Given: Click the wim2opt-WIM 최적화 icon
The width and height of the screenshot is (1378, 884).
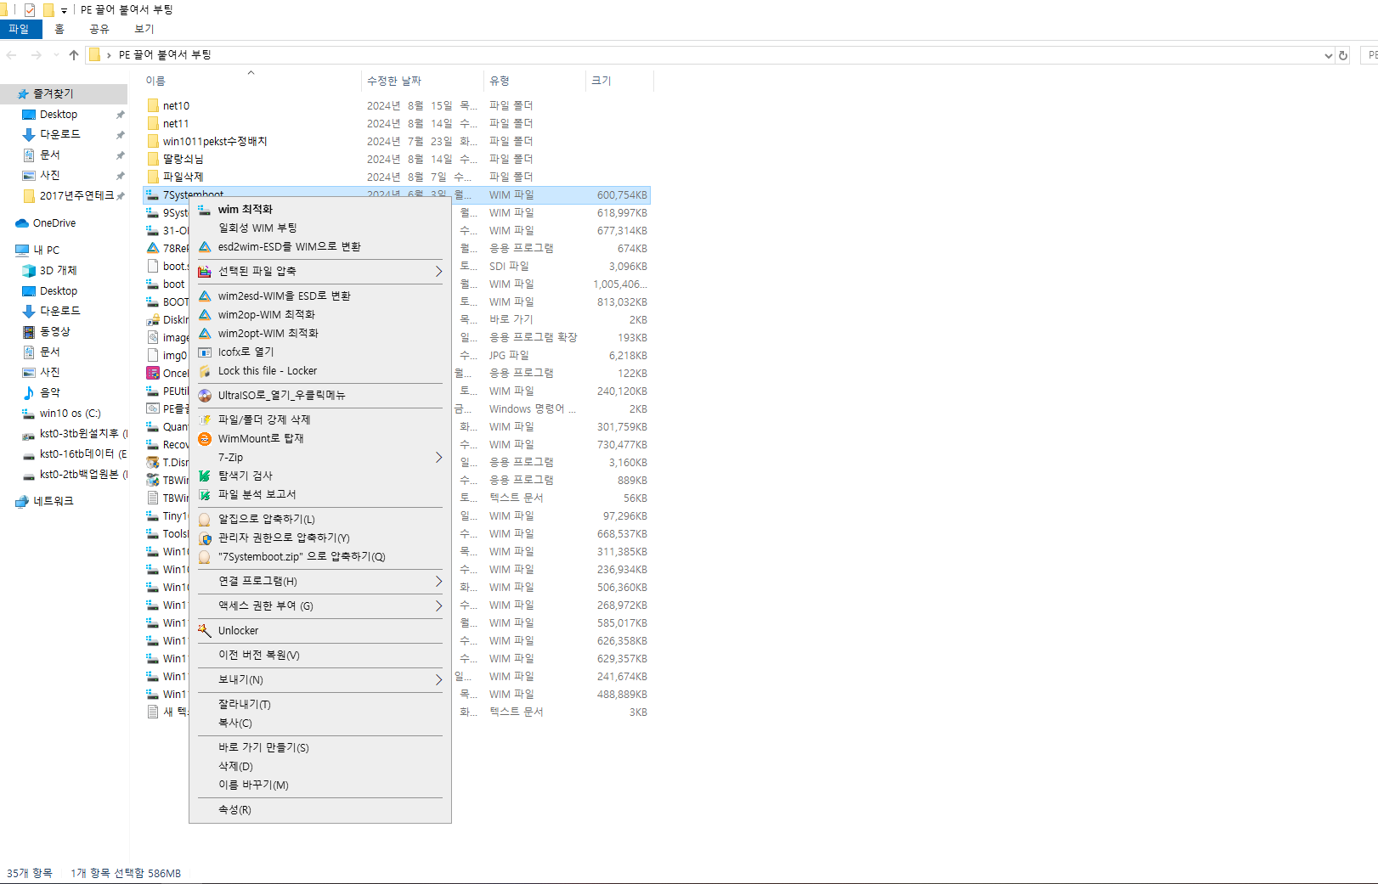Looking at the screenshot, I should (205, 333).
